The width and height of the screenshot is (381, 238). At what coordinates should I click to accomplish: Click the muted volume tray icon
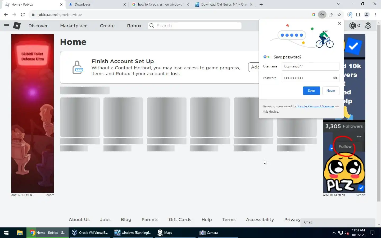click(347, 233)
